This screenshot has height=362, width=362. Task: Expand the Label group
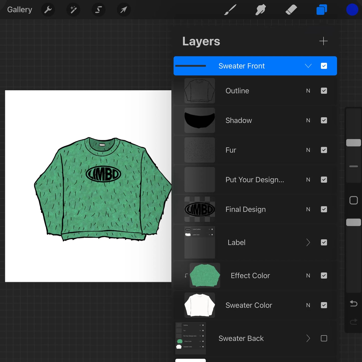pyautogui.click(x=308, y=242)
